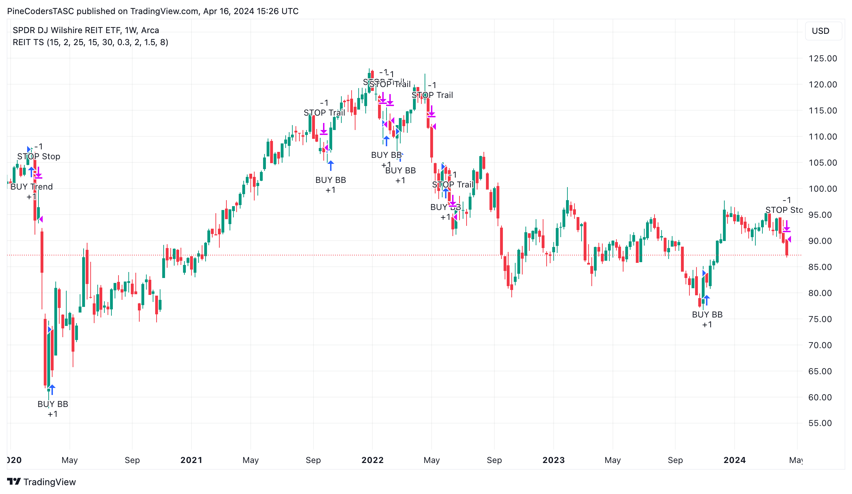Click the TradingView logo at bottom
The image size is (852, 494).
point(42,482)
